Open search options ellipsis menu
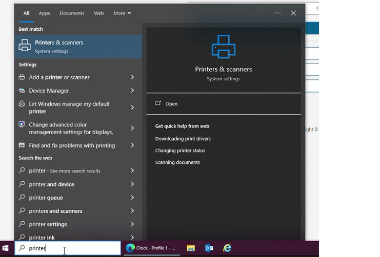 278,13
